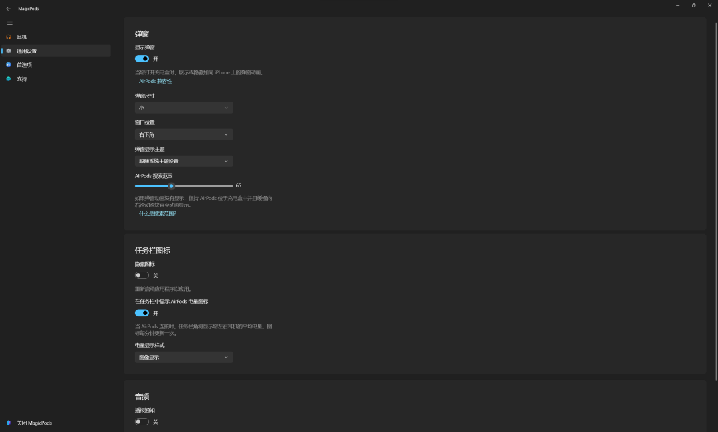Enable the 播报通知 audio toggle
This screenshot has height=432, width=718.
coord(142,422)
